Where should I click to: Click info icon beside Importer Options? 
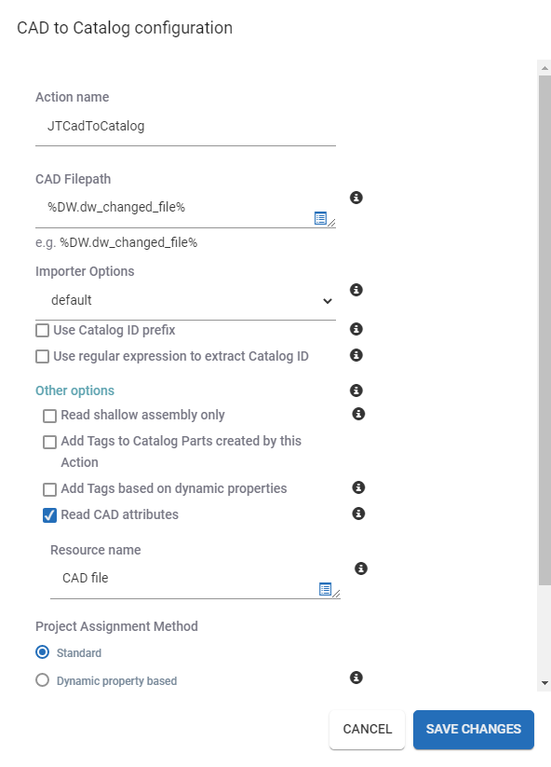tap(356, 290)
